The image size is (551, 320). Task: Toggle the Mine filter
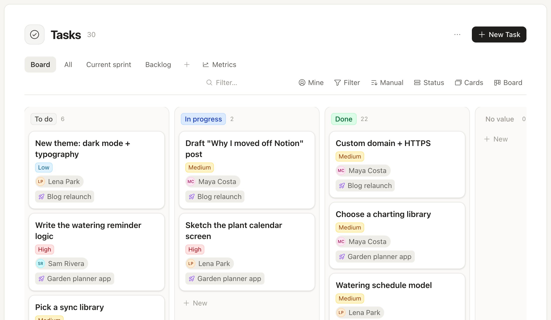pyautogui.click(x=311, y=82)
